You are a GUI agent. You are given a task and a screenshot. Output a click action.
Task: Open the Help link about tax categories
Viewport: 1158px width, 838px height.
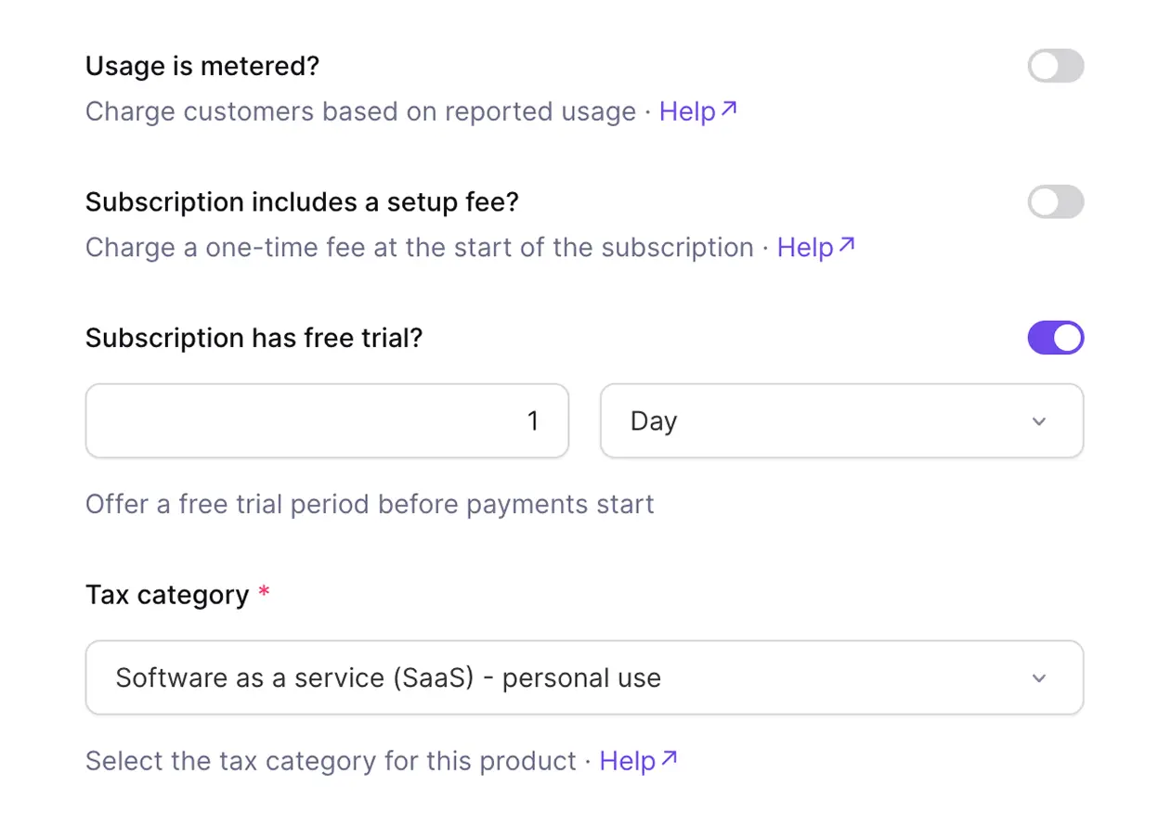click(x=627, y=760)
